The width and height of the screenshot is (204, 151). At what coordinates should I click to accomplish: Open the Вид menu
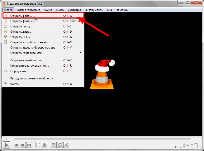click(109, 10)
